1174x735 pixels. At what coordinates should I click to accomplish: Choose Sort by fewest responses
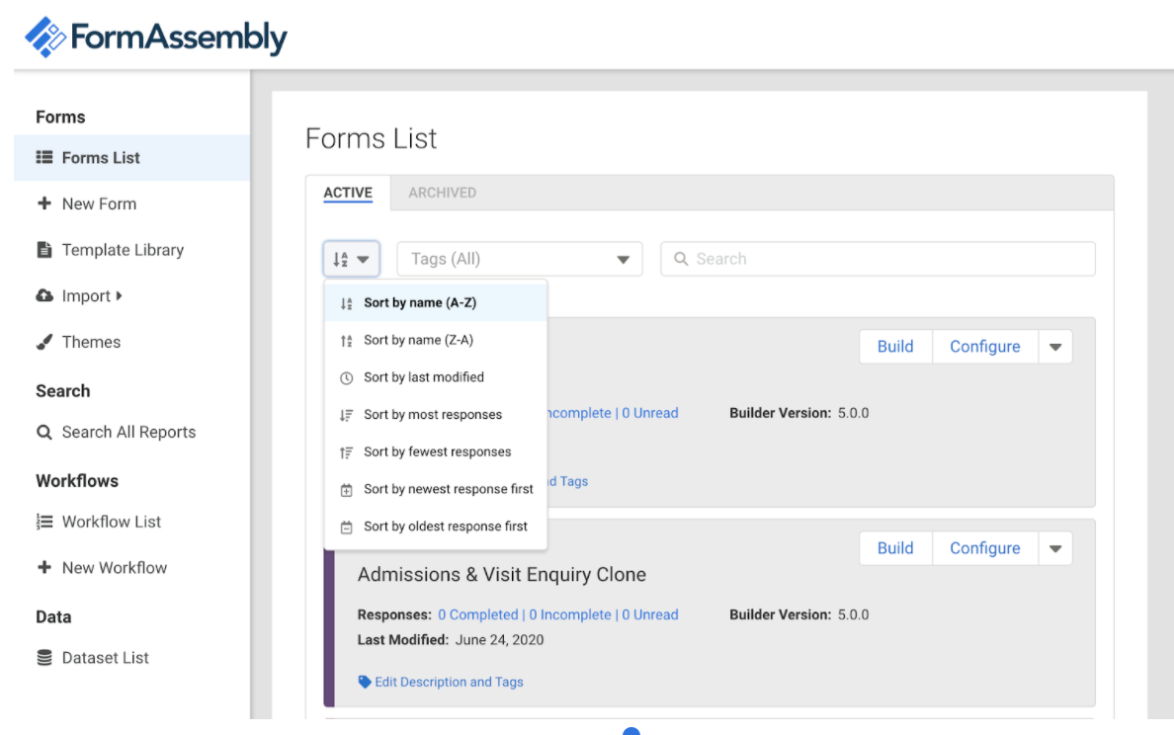point(436,451)
